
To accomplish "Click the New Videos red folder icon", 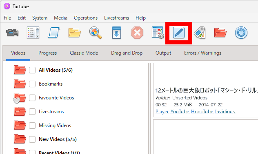I will point(20,139).
